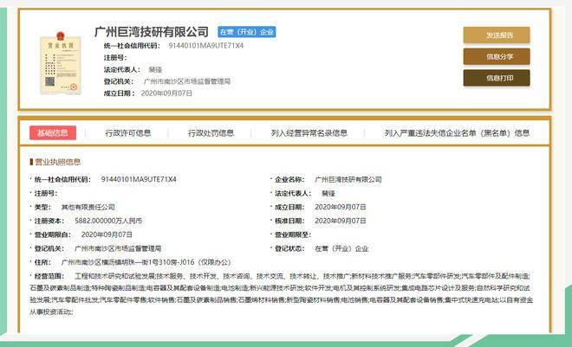Click the 信息打印 button
Viewport: 572px width, 347px height.
pyautogui.click(x=497, y=78)
